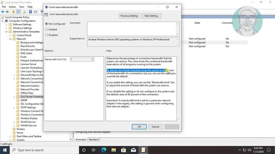Click the Filter funnel toolbar icon
The height and width of the screenshot is (154, 275).
click(x=41, y=12)
